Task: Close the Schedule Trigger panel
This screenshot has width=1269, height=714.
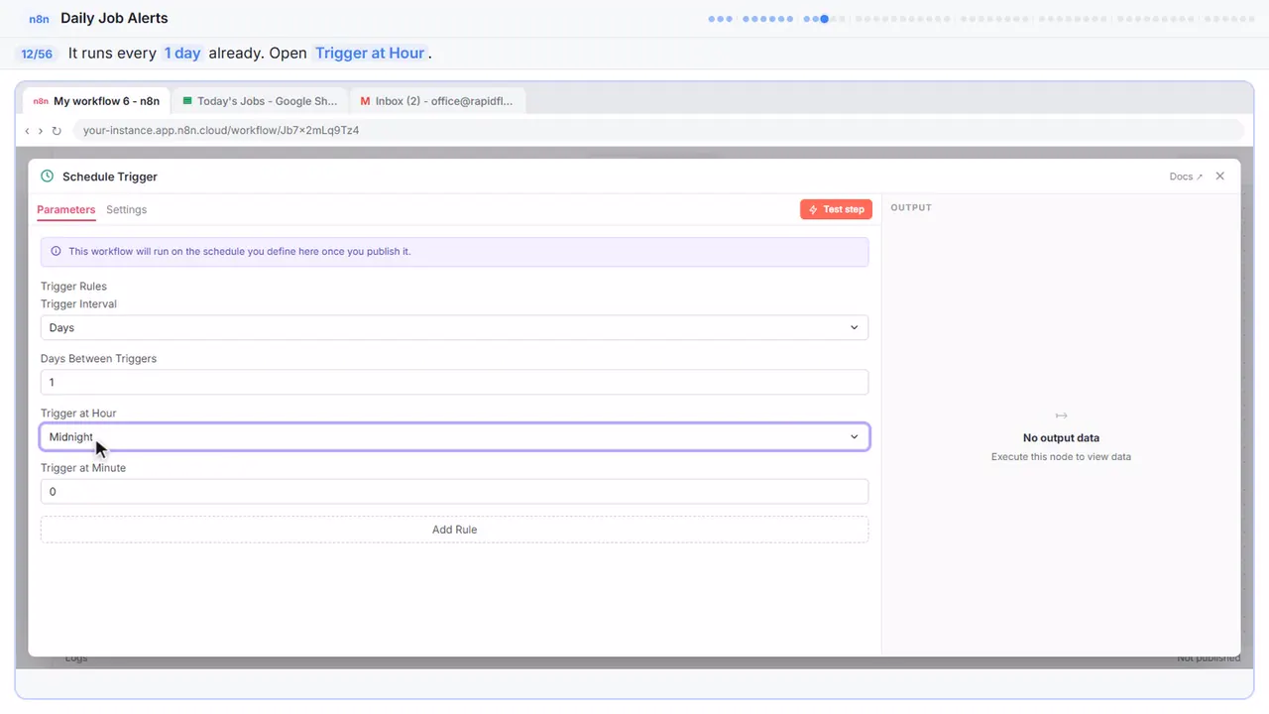Action: [1220, 177]
